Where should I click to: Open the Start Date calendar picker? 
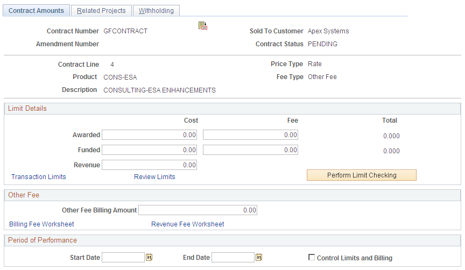149,257
